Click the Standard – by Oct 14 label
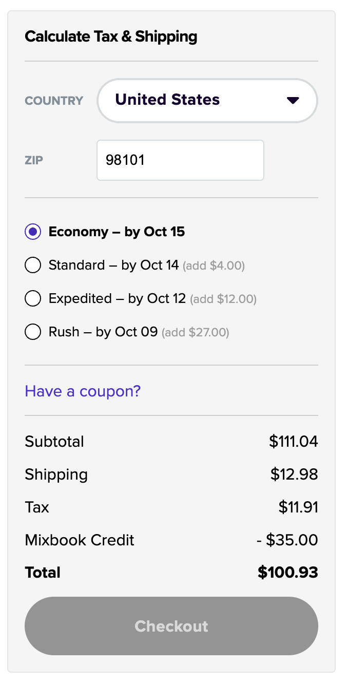347x684 pixels. coord(113,265)
